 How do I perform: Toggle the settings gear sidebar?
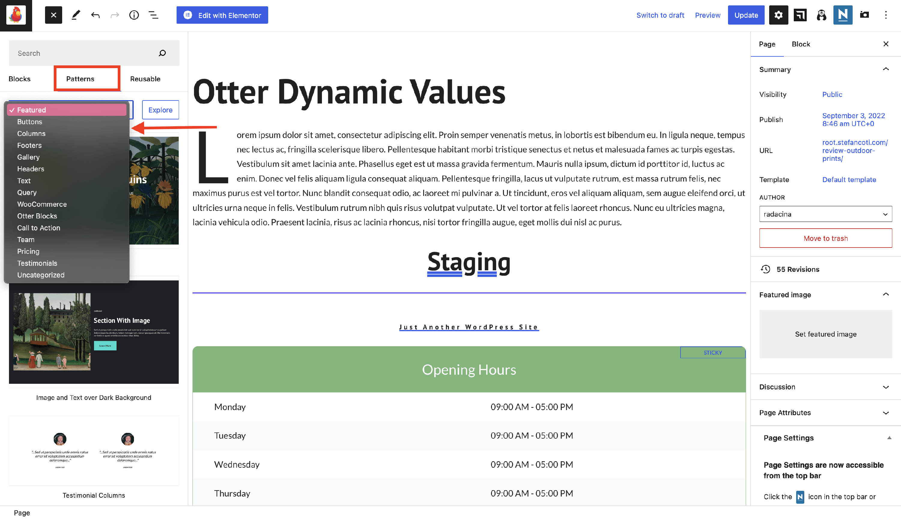pos(778,15)
